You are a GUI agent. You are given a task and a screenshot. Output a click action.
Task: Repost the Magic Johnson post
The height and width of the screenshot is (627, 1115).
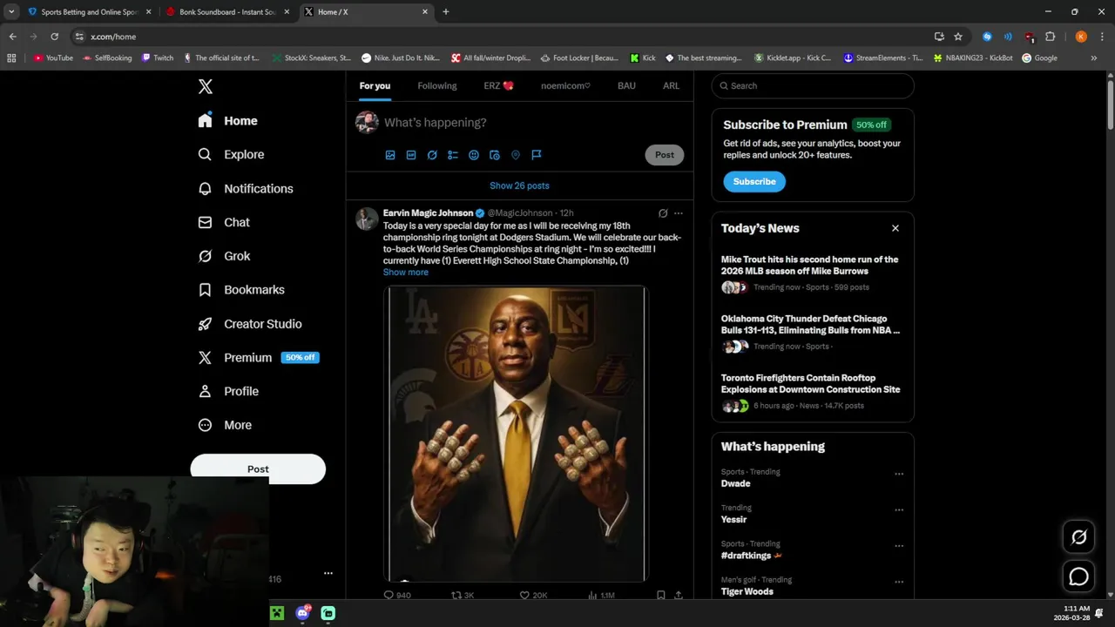463,596
